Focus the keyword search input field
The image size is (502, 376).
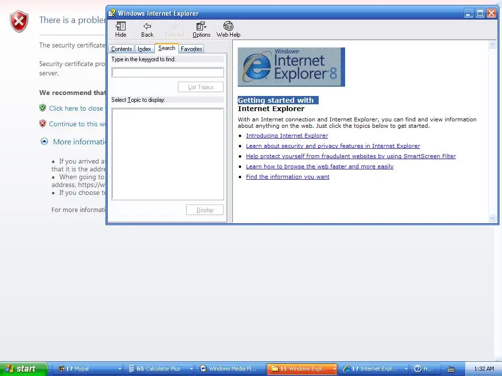(168, 72)
